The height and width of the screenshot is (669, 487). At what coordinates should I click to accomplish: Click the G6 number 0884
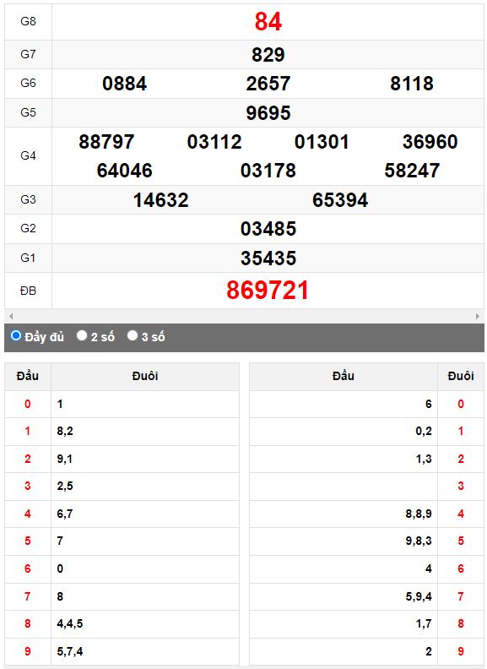125,84
